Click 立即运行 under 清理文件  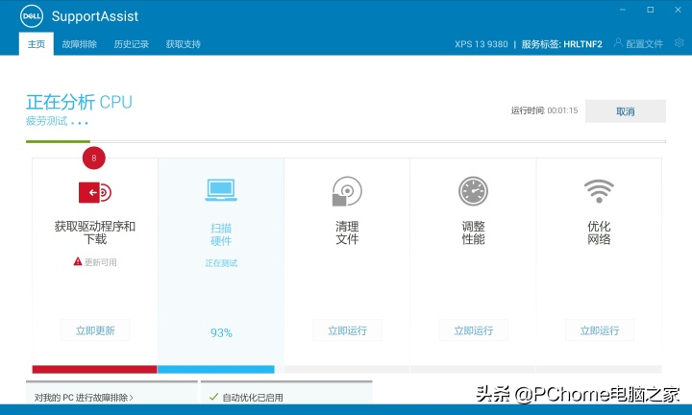(347, 330)
